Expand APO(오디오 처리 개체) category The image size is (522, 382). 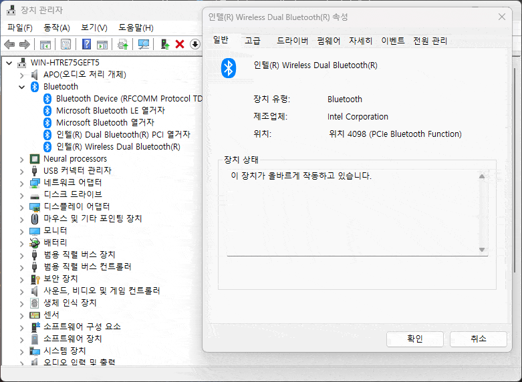click(x=22, y=75)
